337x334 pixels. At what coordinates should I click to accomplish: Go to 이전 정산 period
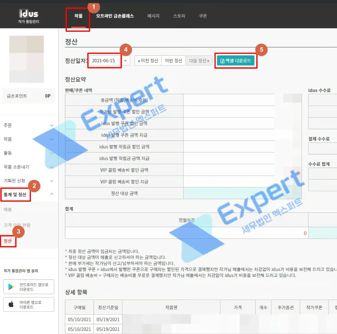148,61
